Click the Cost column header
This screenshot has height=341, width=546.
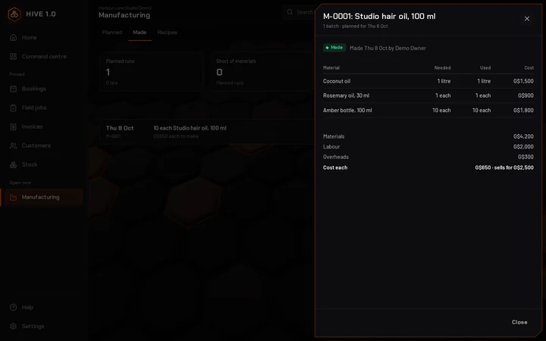click(x=529, y=68)
